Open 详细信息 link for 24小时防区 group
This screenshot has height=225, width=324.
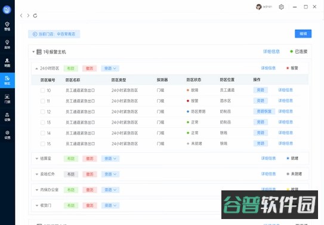coord(268,68)
